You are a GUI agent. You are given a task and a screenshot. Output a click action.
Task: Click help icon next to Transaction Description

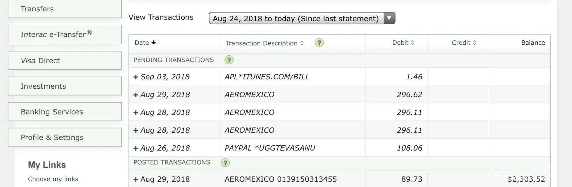[x=319, y=43]
